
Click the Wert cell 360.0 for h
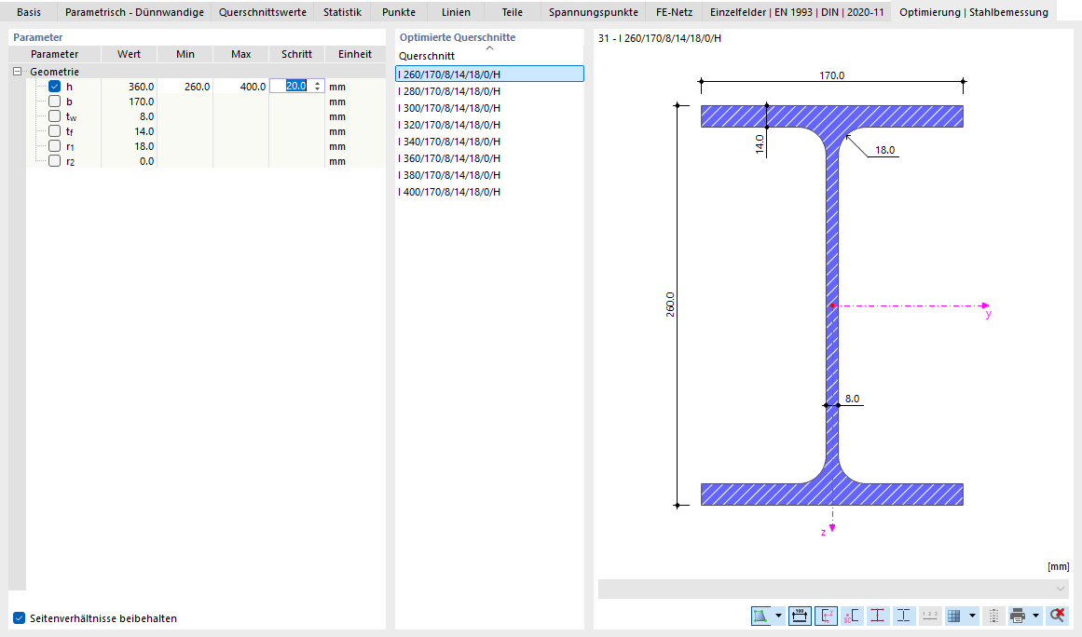pyautogui.click(x=129, y=87)
